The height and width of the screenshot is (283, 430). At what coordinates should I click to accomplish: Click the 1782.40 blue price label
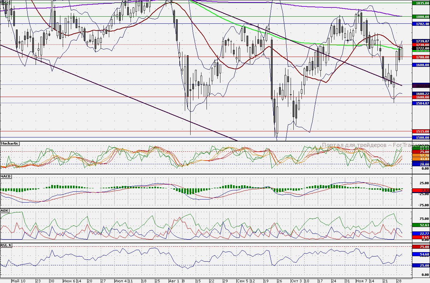click(x=421, y=24)
